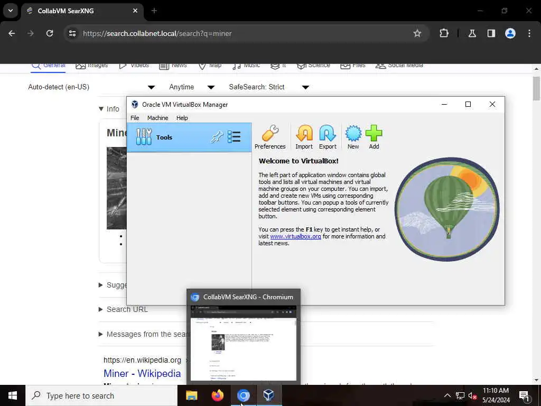Open the Miner - Wikipedia result
The width and height of the screenshot is (541, 406).
(x=142, y=374)
